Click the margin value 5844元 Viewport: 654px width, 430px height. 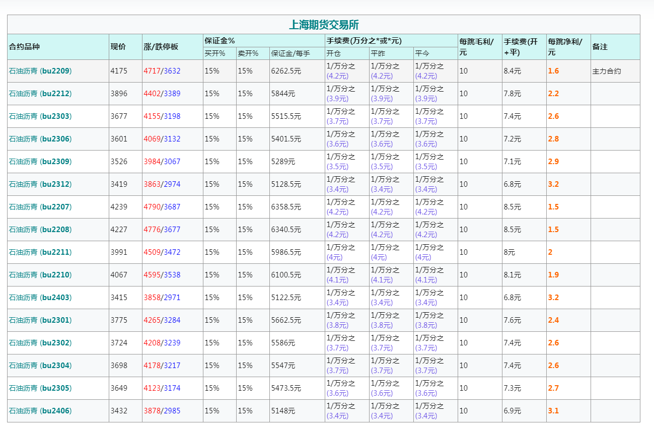[283, 94]
